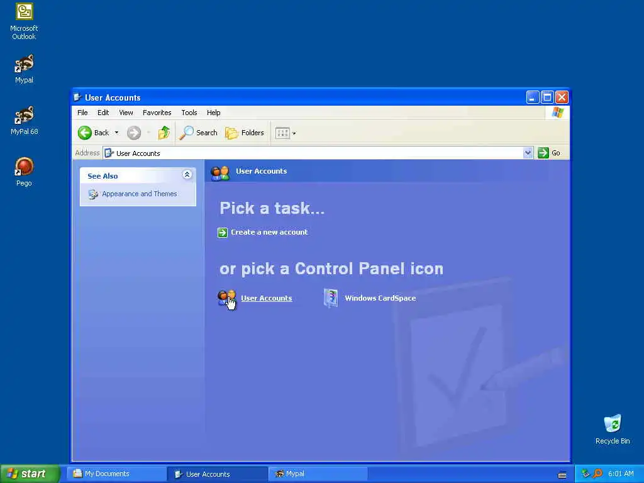Click the Forward navigation arrow
Viewport: 644px width, 483px height.
pos(134,133)
